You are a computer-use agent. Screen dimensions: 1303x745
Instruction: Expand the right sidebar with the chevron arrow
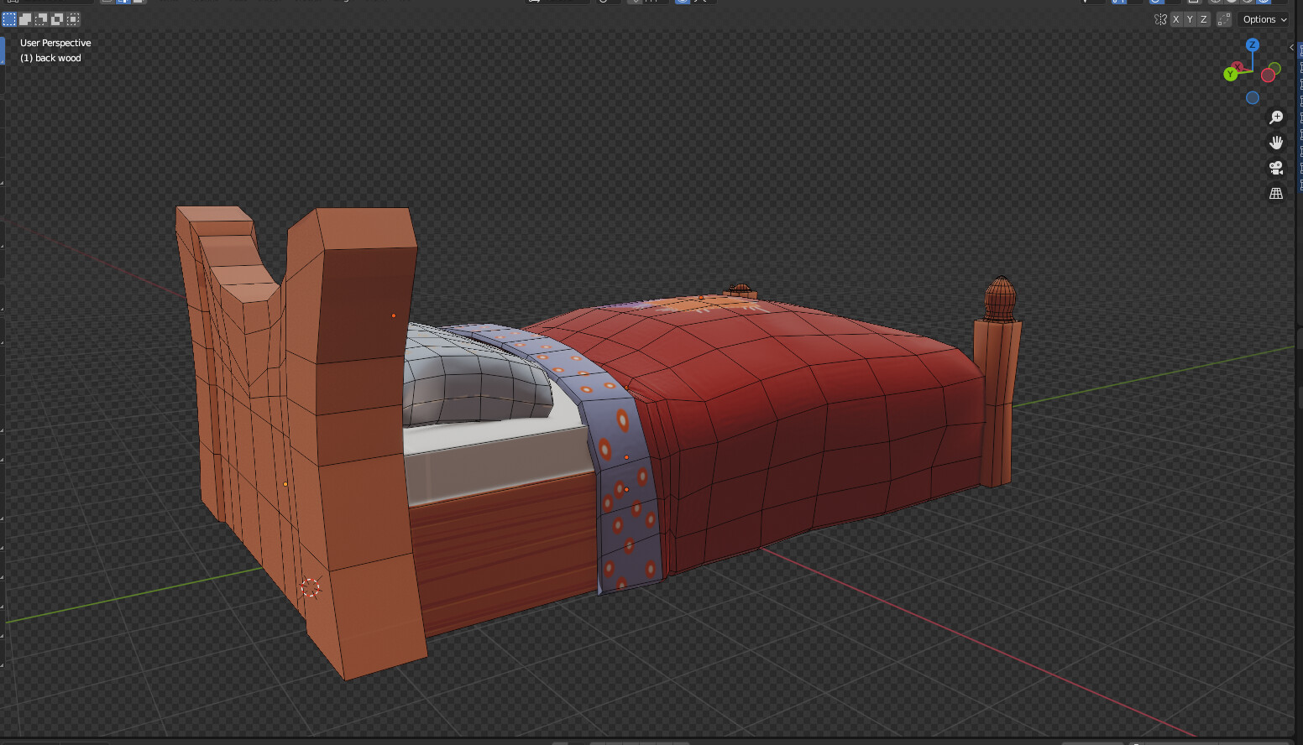coord(1291,48)
